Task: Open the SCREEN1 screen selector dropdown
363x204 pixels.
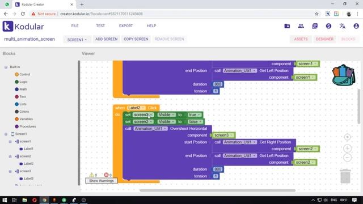Action: (77, 40)
